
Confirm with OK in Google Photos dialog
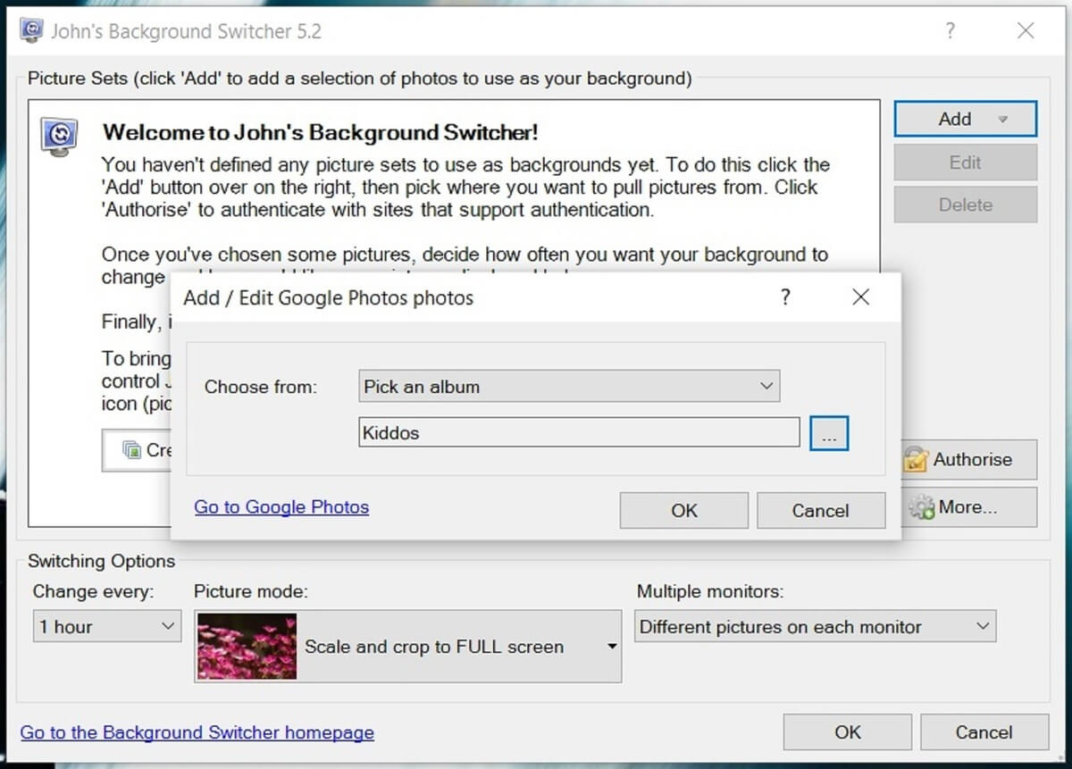pos(684,510)
